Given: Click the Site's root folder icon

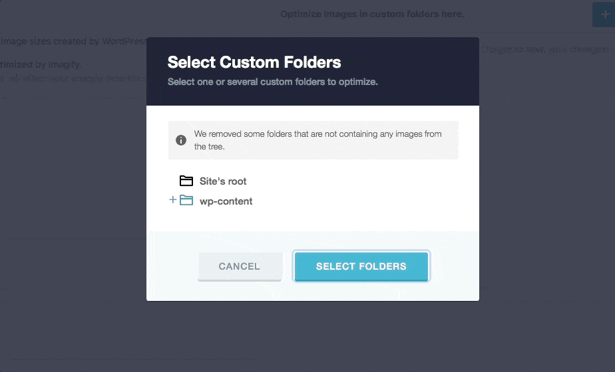Looking at the screenshot, I should click(186, 181).
